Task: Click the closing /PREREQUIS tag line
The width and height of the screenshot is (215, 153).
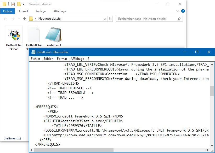Action: [48, 145]
